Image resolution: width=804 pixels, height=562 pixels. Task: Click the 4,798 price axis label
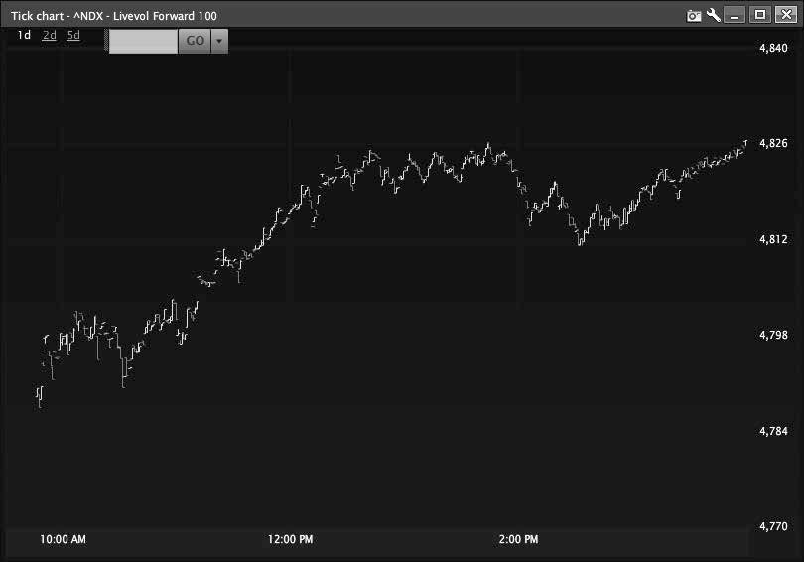[773, 335]
